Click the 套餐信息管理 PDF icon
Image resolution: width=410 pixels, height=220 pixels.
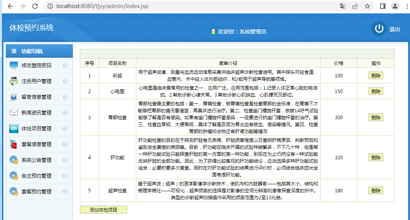coord(14,144)
